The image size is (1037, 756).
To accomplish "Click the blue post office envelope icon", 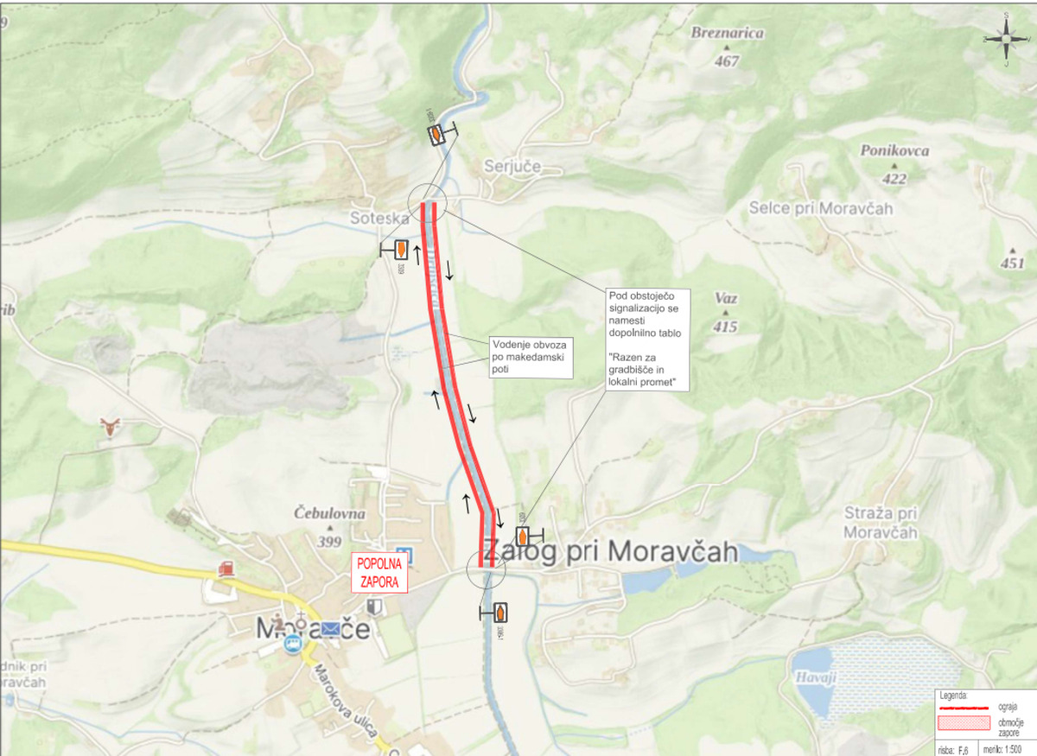I will pos(331,631).
